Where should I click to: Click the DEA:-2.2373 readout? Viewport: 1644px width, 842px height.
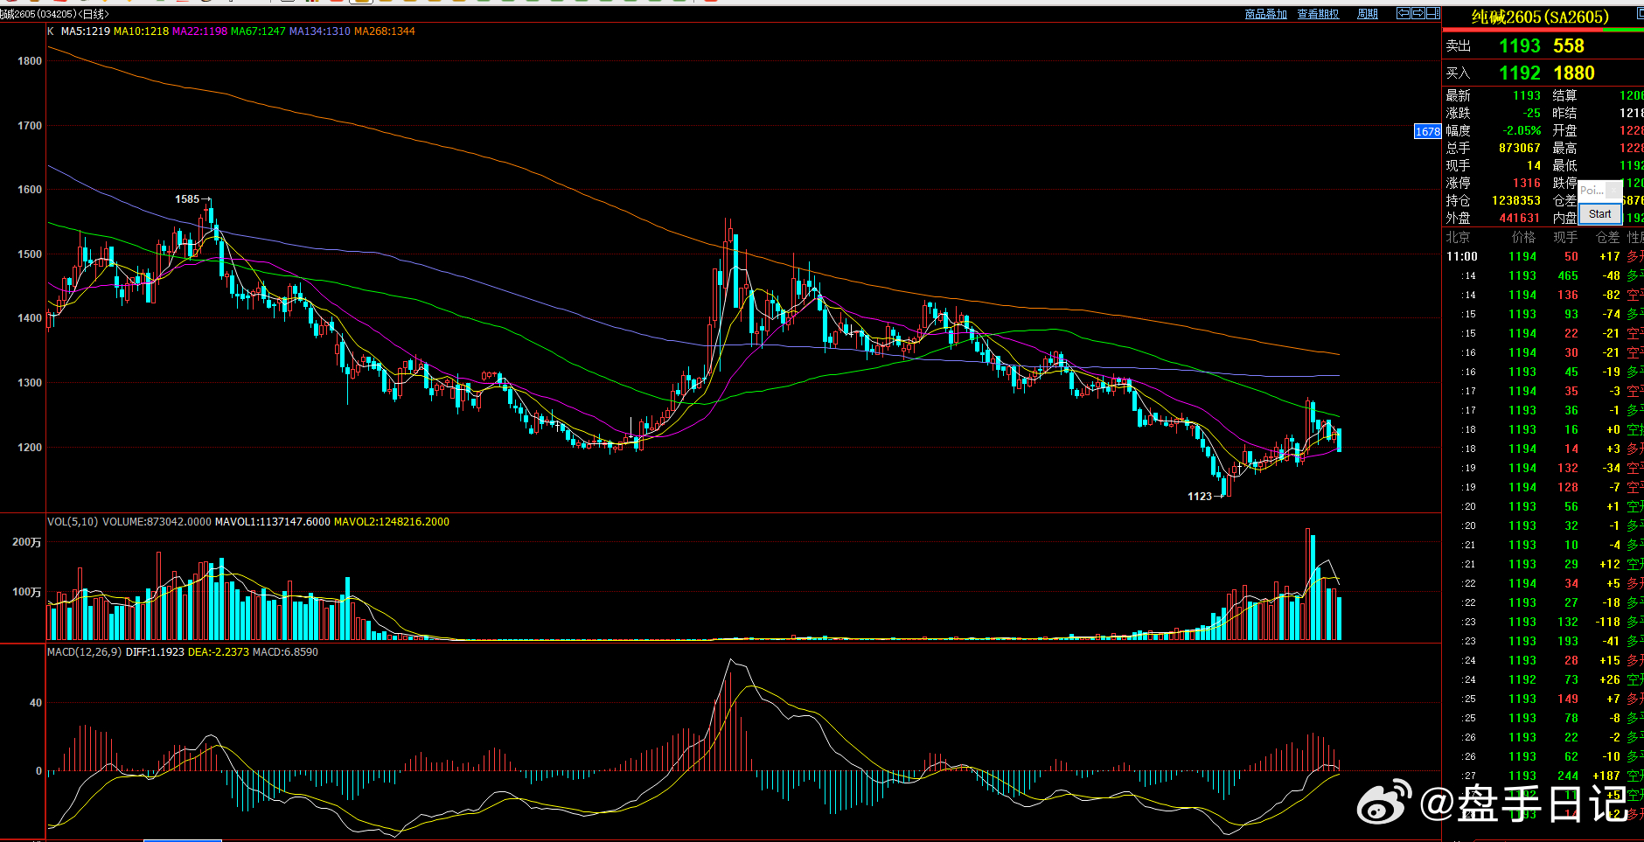[219, 652]
